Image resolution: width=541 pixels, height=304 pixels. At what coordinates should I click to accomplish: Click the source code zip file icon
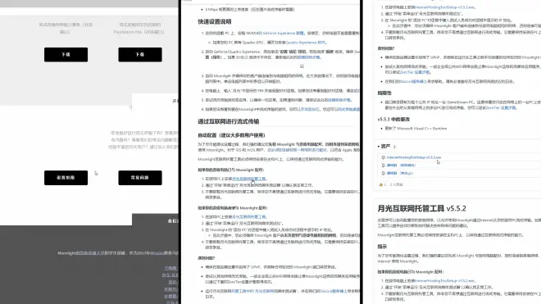pos(383,166)
